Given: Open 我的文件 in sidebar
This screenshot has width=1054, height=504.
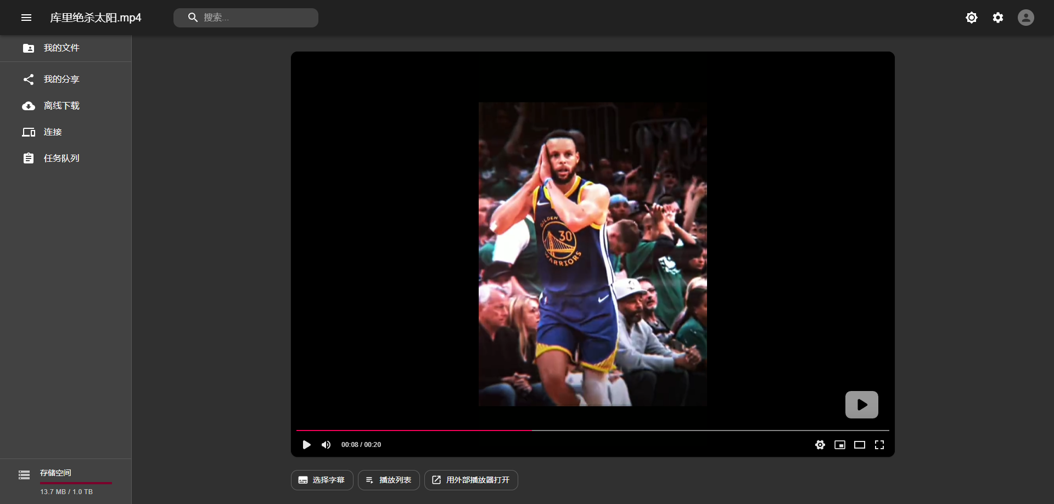Looking at the screenshot, I should pos(66,48).
